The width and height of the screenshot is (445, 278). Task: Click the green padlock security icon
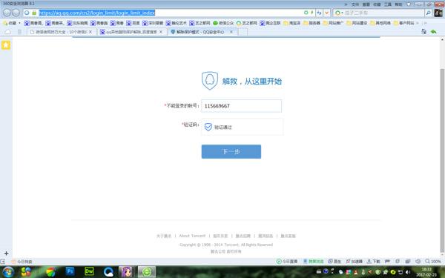(x=34, y=13)
